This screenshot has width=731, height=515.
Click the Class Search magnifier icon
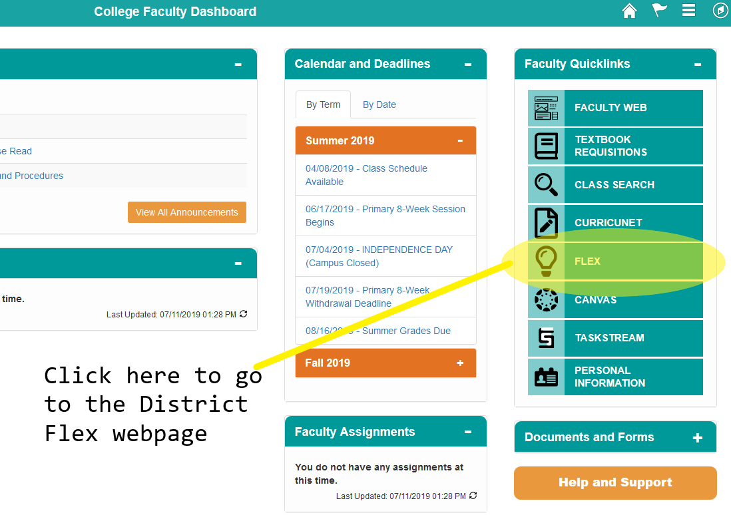coord(546,185)
